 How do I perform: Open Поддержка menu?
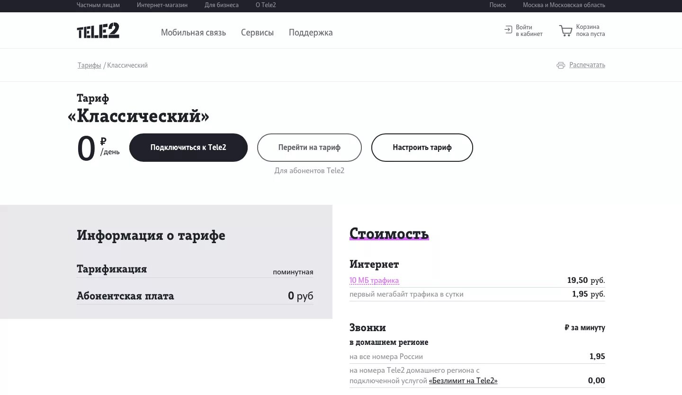[x=311, y=33]
